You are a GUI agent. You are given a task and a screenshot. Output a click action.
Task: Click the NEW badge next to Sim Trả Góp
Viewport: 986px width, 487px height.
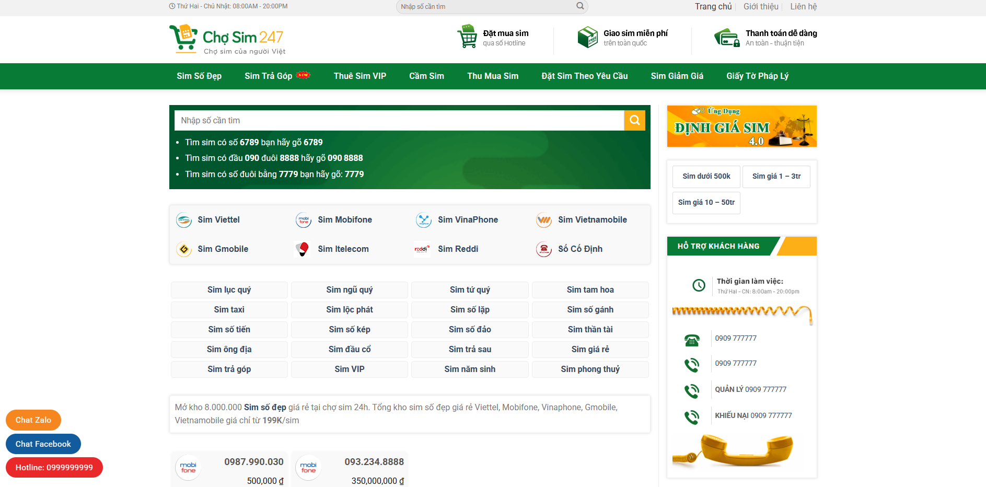tap(303, 75)
